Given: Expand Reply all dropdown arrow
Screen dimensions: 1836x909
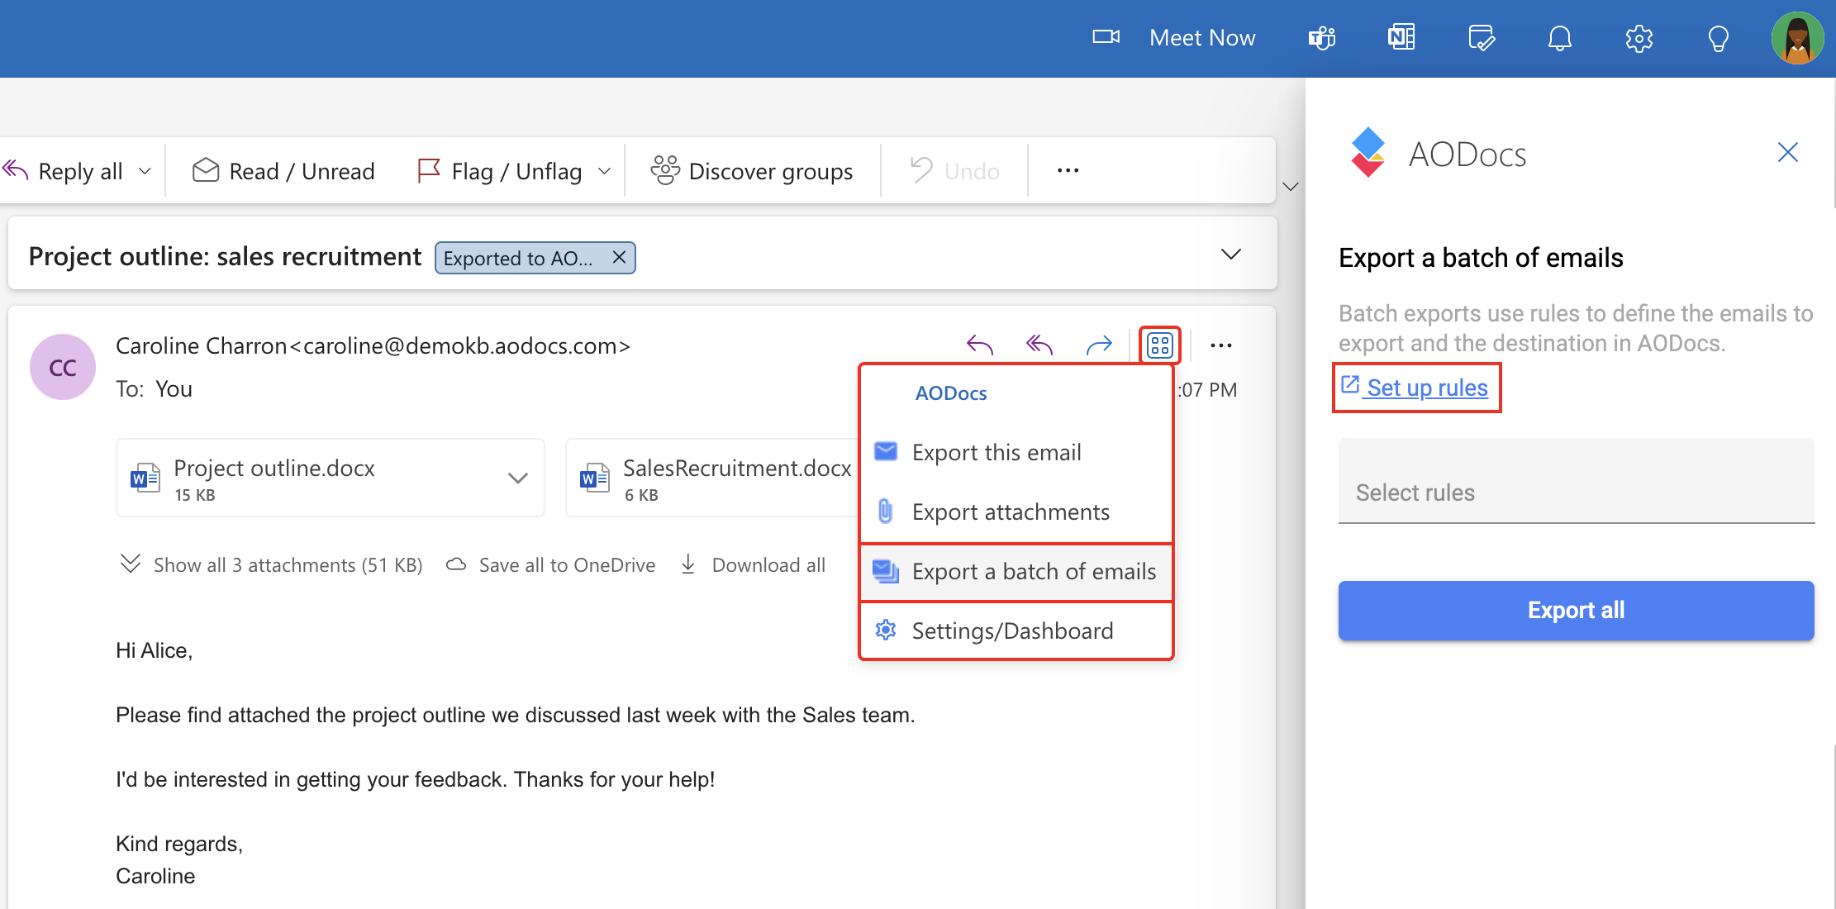Looking at the screenshot, I should 145,171.
